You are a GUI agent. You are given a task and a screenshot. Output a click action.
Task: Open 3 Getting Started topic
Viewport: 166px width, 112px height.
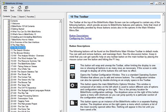coord(17,29)
